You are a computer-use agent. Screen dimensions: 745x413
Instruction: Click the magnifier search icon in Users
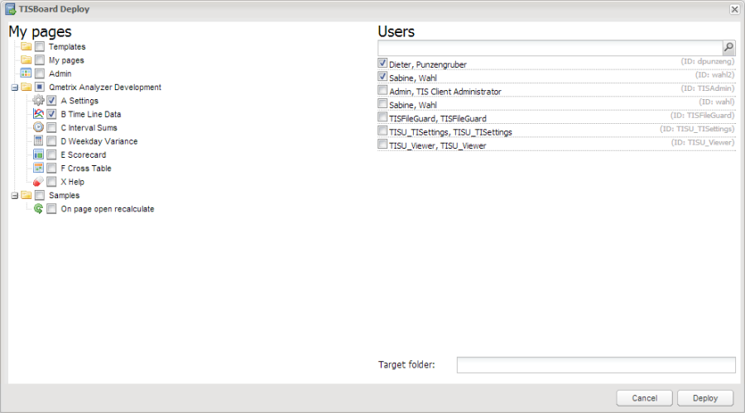pos(728,47)
